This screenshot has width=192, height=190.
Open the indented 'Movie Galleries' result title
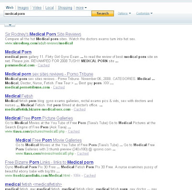coord(48,140)
